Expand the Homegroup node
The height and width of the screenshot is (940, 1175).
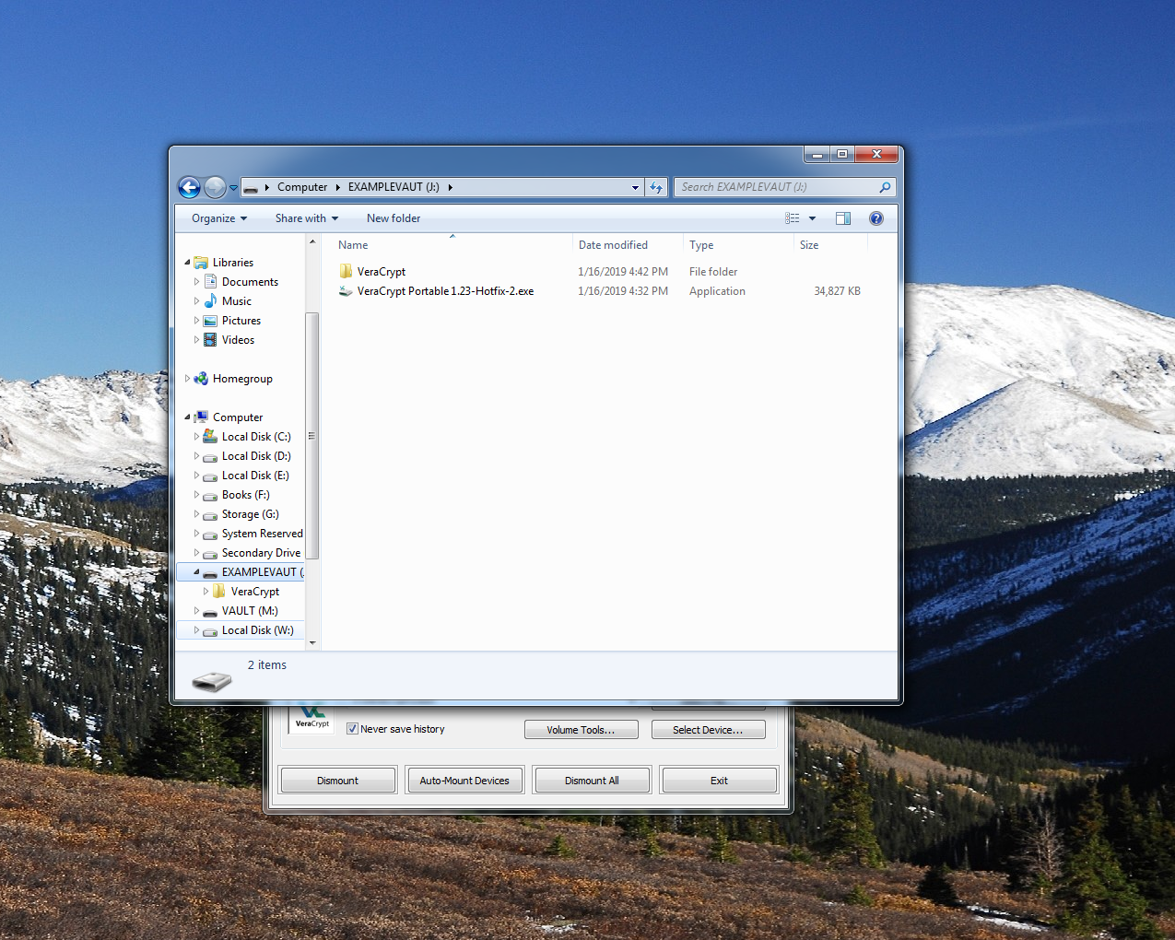187,379
